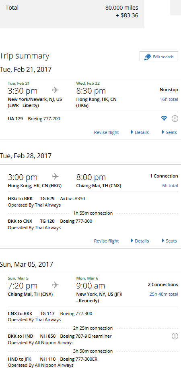Open the 25h 40m total duration link
The width and height of the screenshot is (181, 370).
(x=164, y=294)
